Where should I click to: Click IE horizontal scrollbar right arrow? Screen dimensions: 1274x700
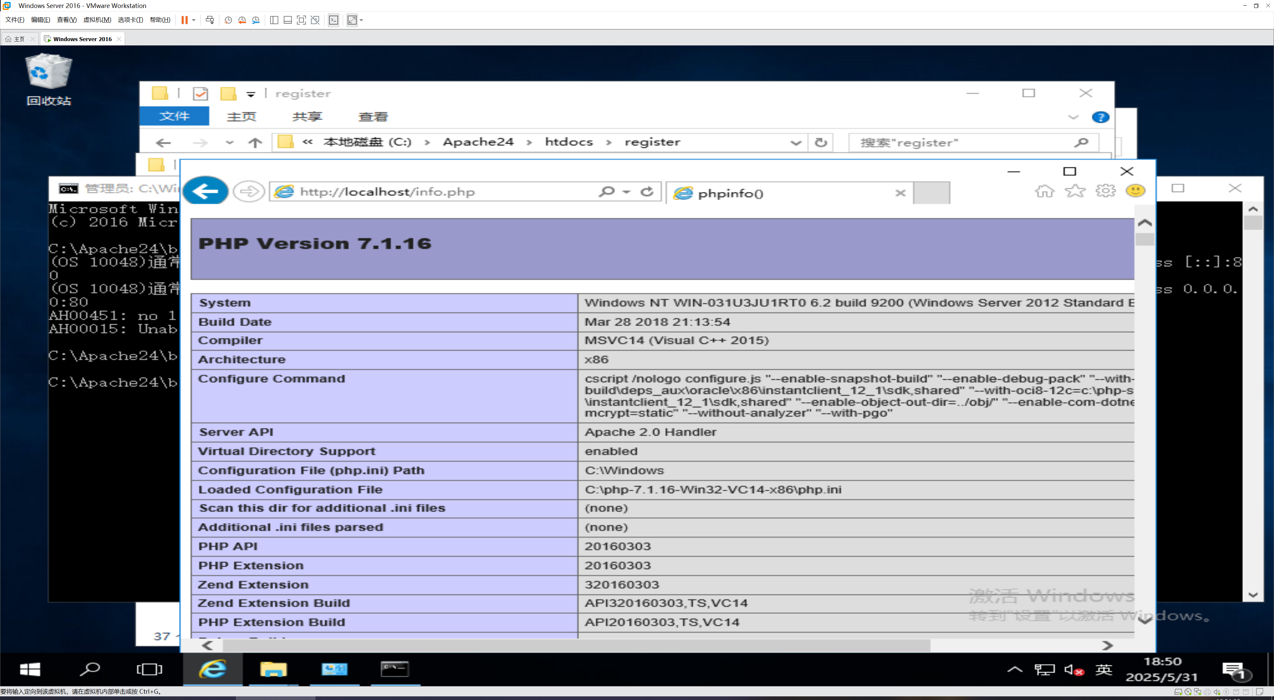coord(1107,645)
